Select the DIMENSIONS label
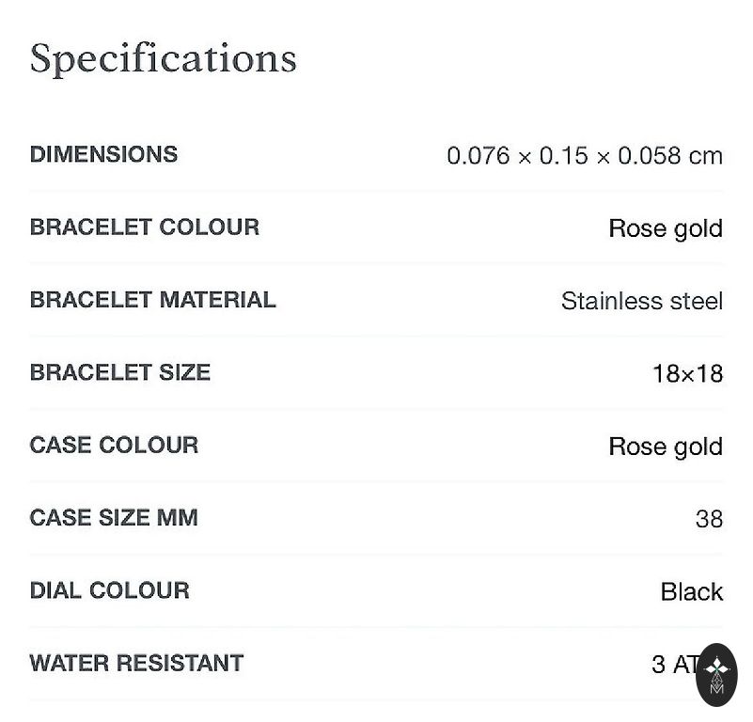753x722 pixels. click(103, 154)
